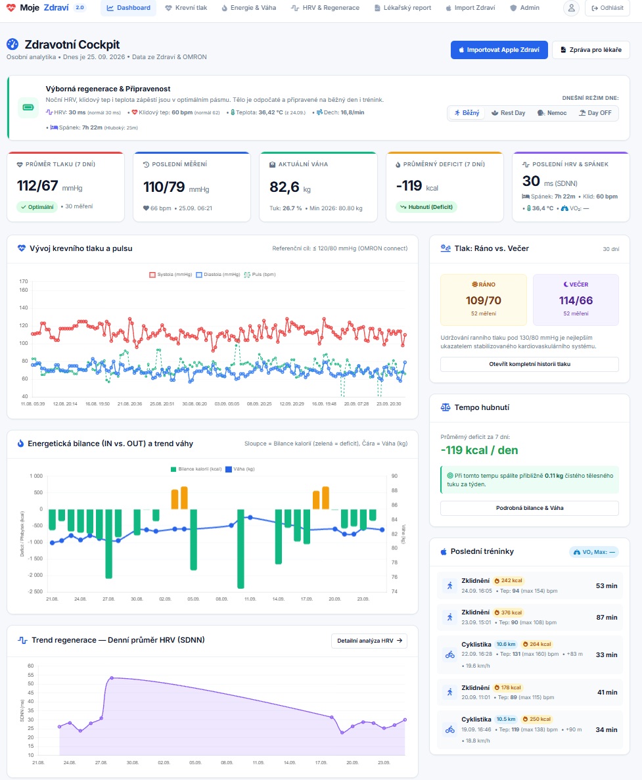Click the pulse icon beside Poslední HRV & Spánek
Viewport: 642px width, 780px height.
pyautogui.click(x=526, y=164)
